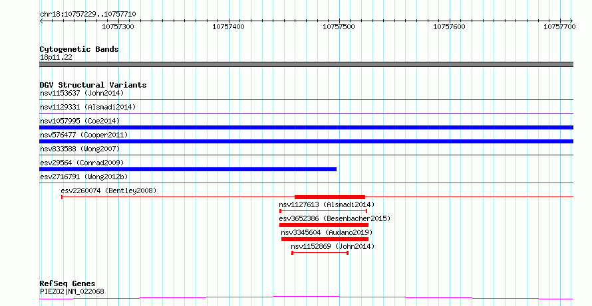Select gene label PIEZO2|NM_022068

(x=72, y=291)
